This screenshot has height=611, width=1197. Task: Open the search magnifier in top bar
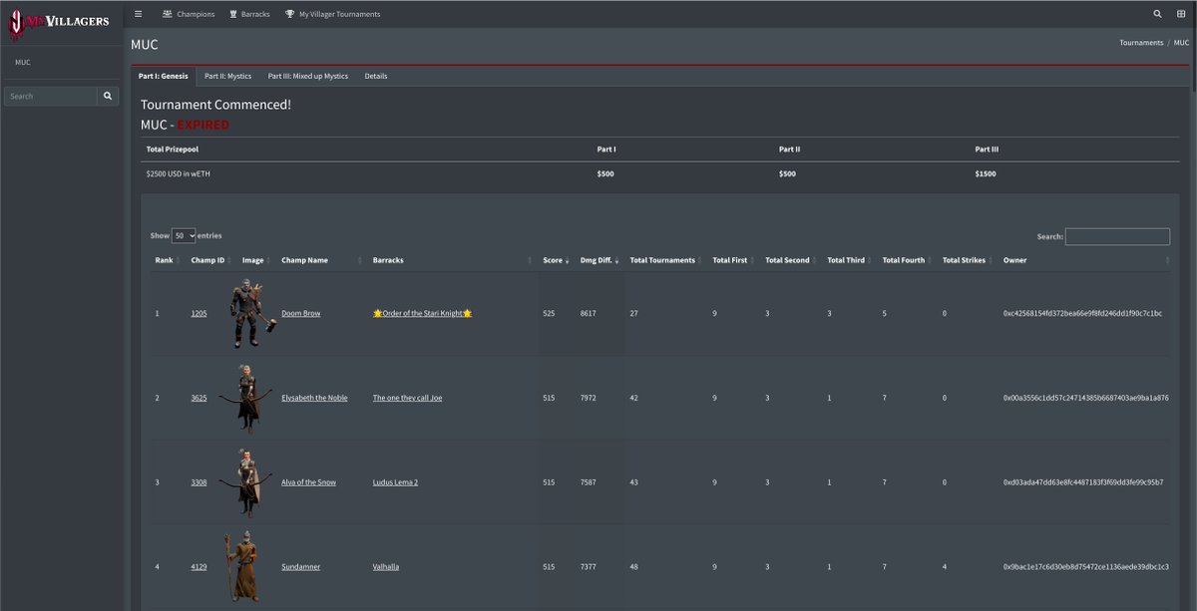(x=1157, y=14)
